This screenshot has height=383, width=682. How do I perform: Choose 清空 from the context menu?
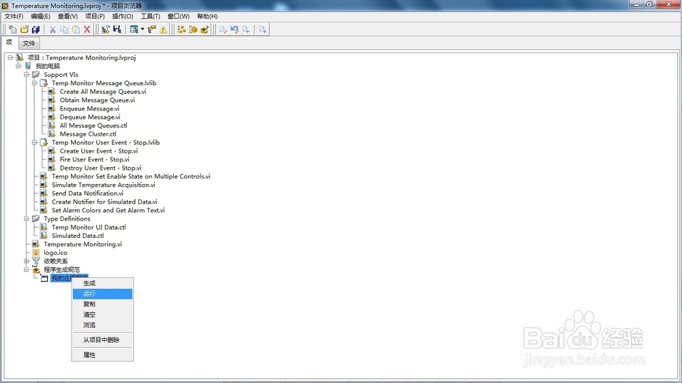102,315
